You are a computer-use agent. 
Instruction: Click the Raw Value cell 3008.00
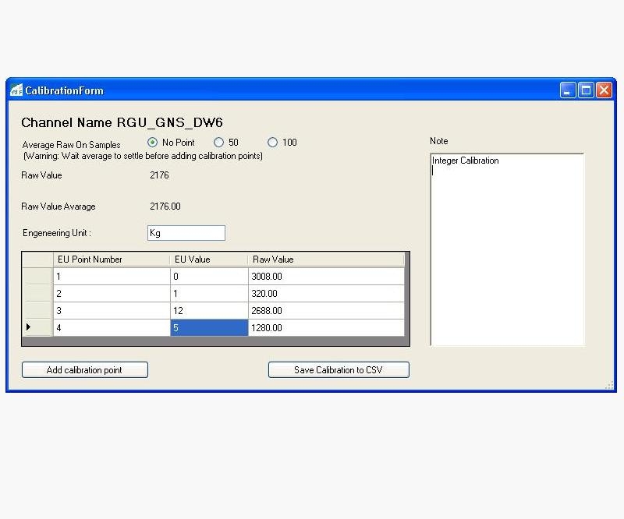326,277
